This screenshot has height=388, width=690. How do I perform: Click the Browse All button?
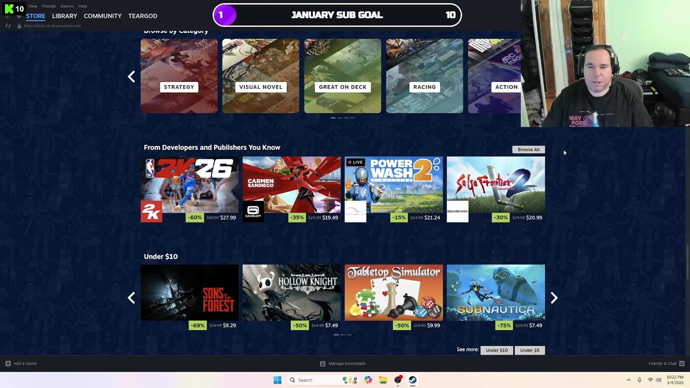528,149
